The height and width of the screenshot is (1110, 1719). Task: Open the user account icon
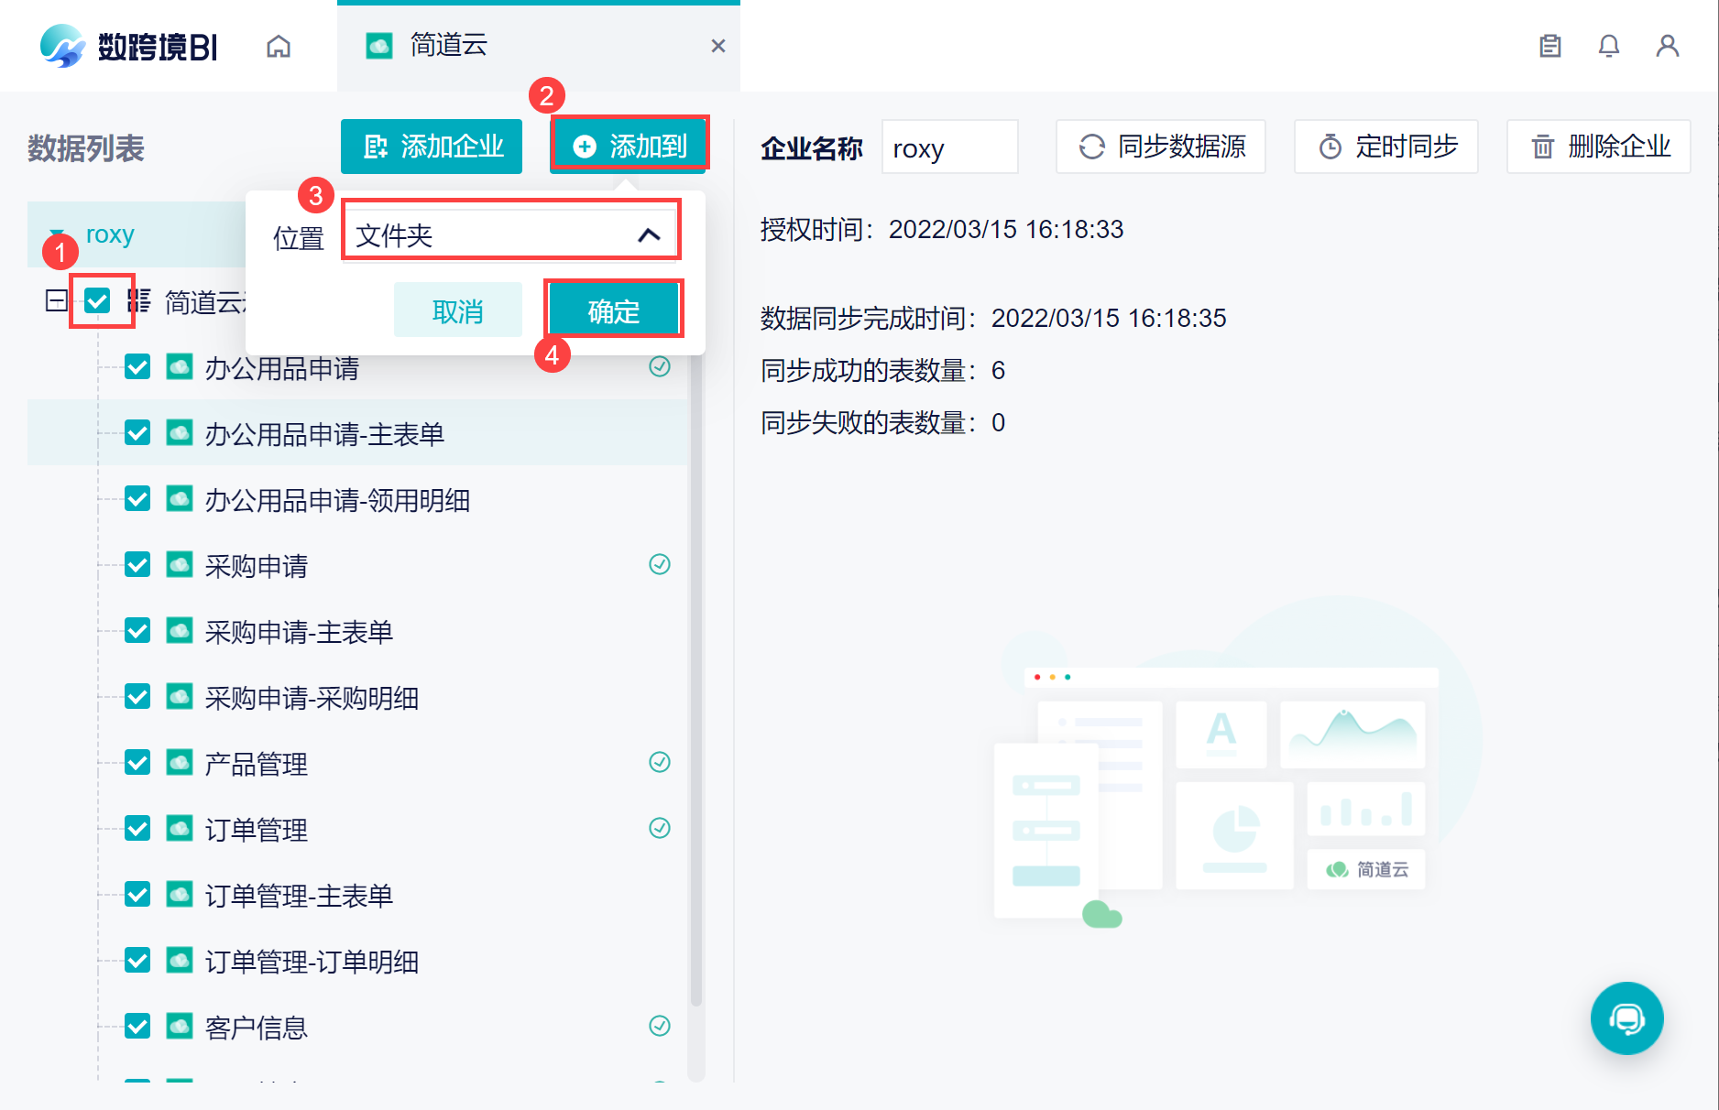point(1668,46)
